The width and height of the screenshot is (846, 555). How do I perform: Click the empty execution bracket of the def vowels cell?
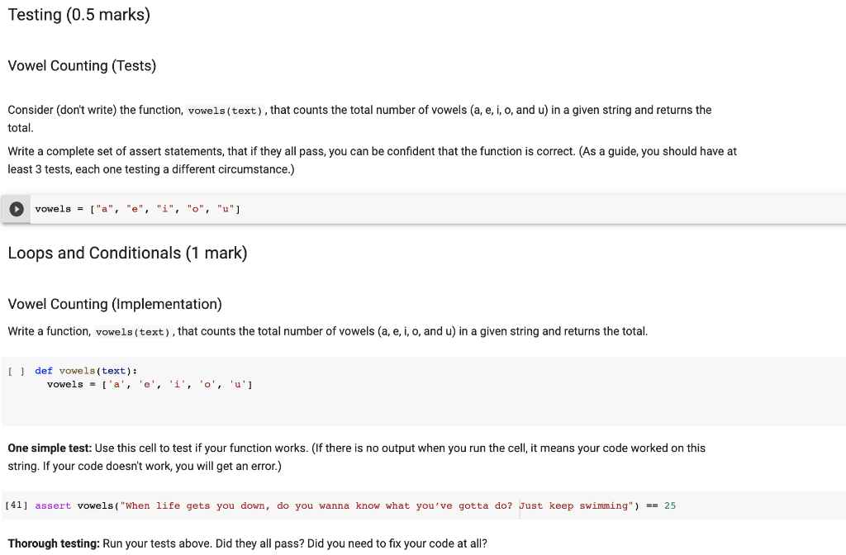click(x=16, y=370)
